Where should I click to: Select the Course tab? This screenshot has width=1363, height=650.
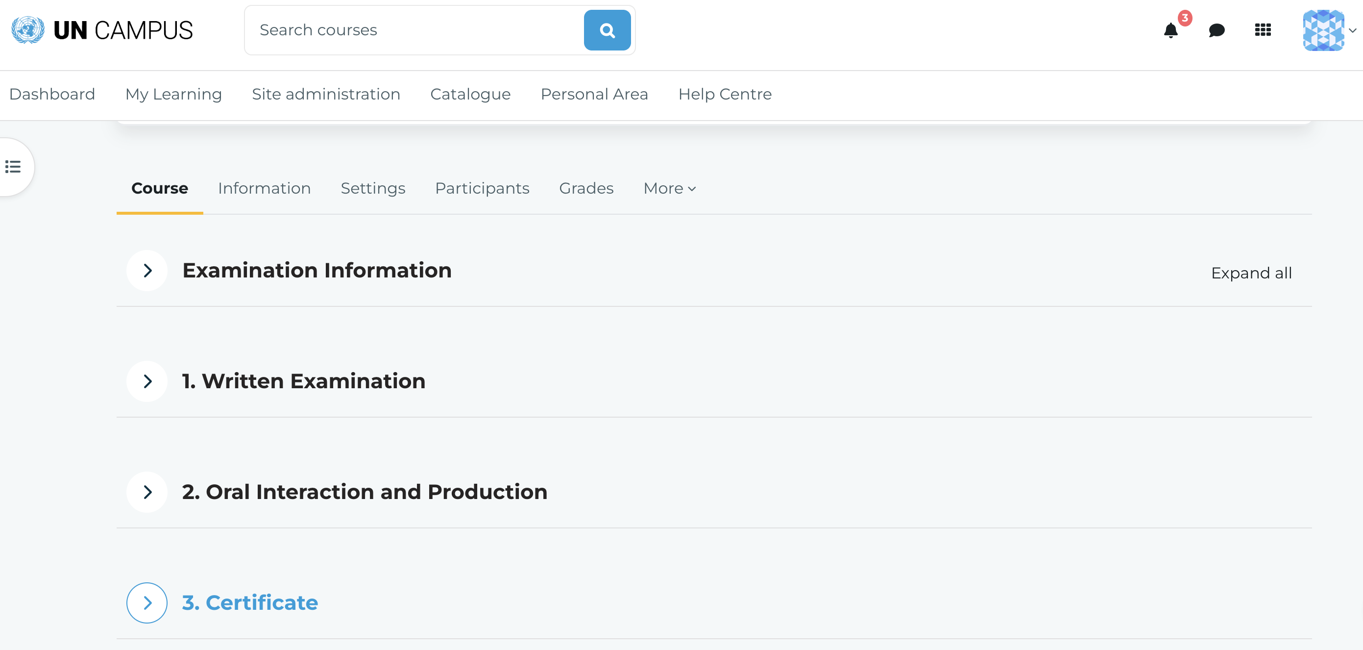[x=160, y=188]
